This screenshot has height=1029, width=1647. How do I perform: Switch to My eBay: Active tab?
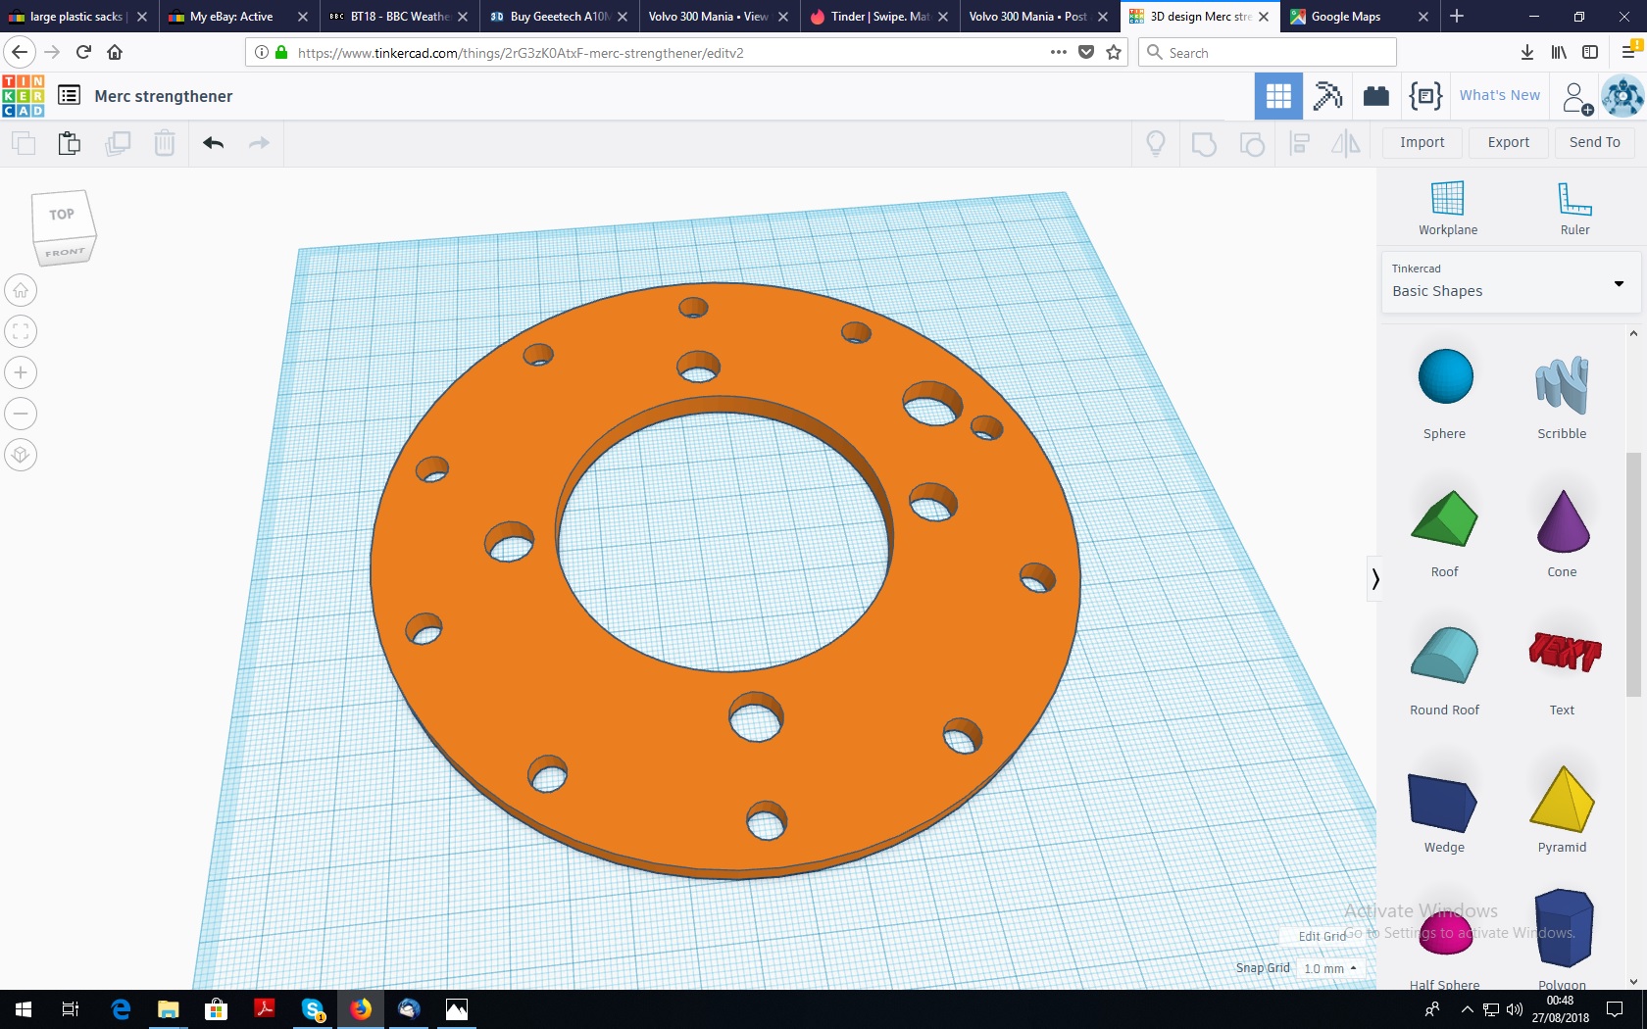pos(231,17)
